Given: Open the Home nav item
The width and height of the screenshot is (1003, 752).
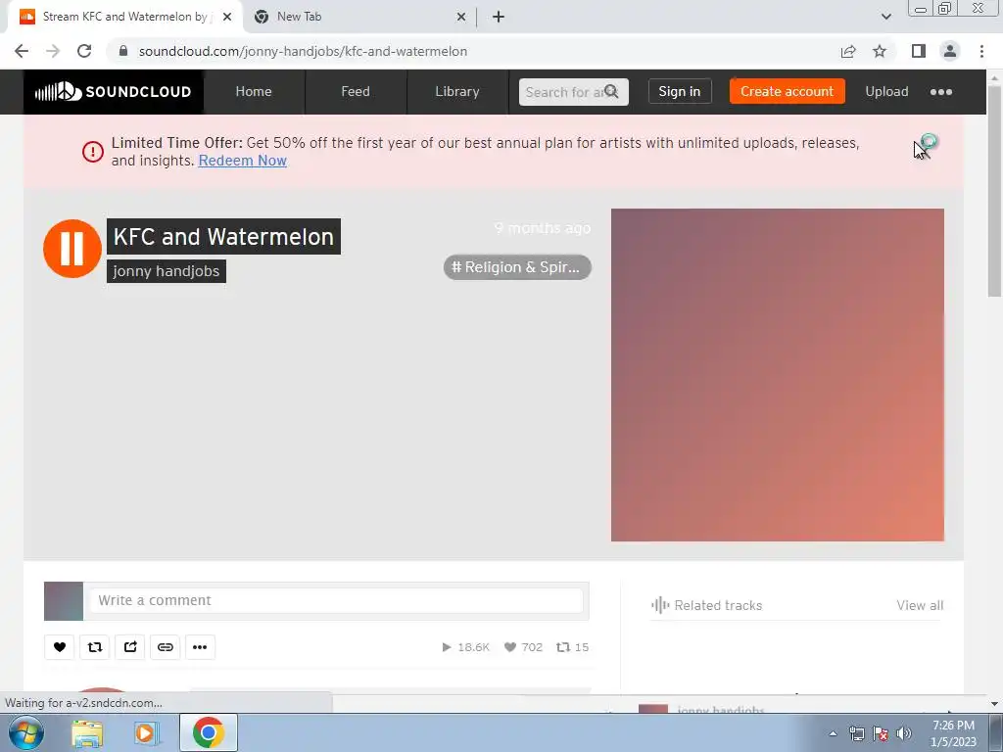Looking at the screenshot, I should pyautogui.click(x=254, y=91).
